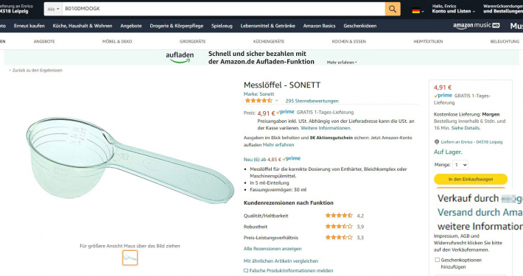Open the Menge quantity dropdown
This screenshot has width=523, height=276.
point(460,165)
